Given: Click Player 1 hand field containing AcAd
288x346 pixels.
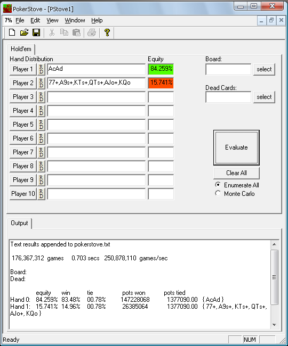Looking at the screenshot, I should point(97,69).
